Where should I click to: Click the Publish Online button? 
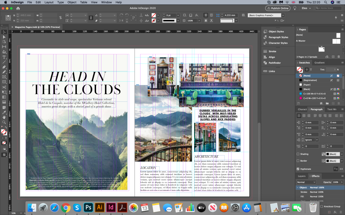[x=278, y=8]
